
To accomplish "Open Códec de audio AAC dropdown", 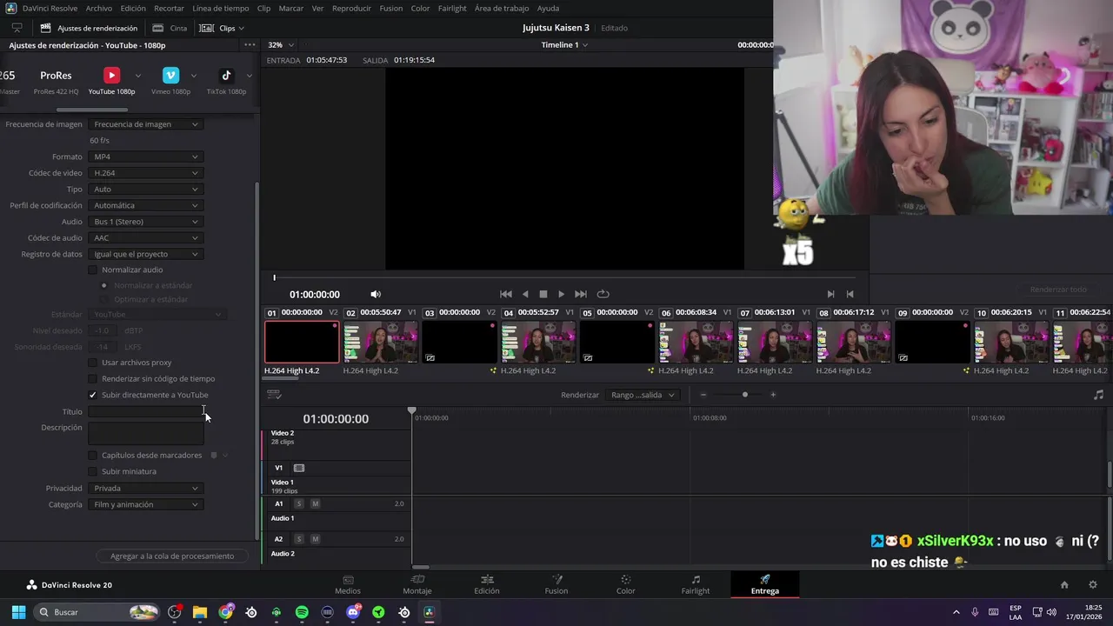I will click(x=146, y=238).
